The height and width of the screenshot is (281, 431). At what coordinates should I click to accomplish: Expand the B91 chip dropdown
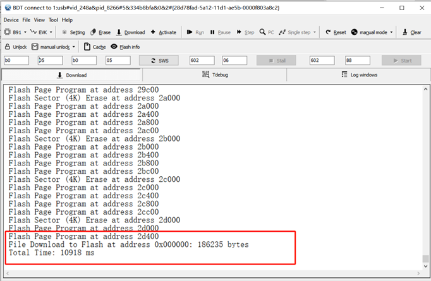pyautogui.click(x=24, y=32)
